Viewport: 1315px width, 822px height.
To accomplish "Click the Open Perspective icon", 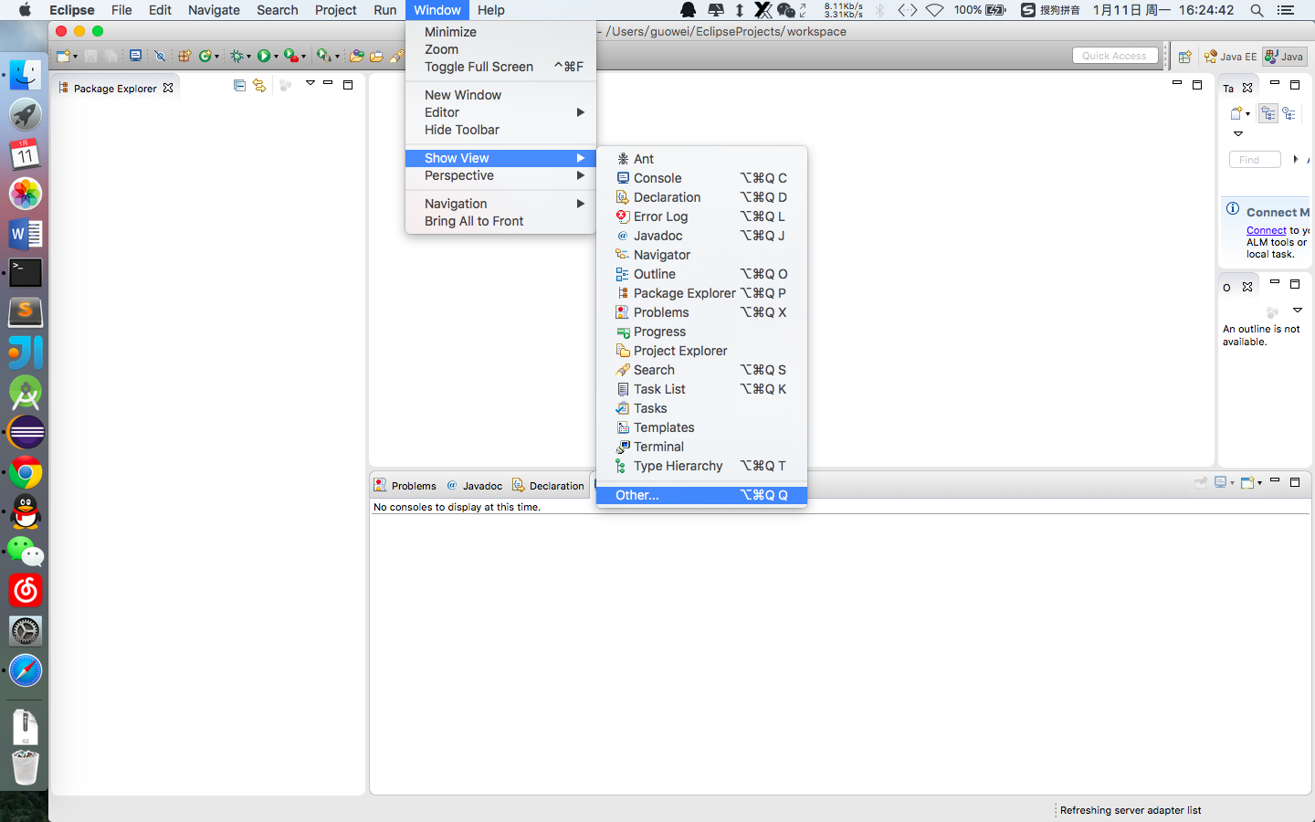I will tap(1184, 57).
